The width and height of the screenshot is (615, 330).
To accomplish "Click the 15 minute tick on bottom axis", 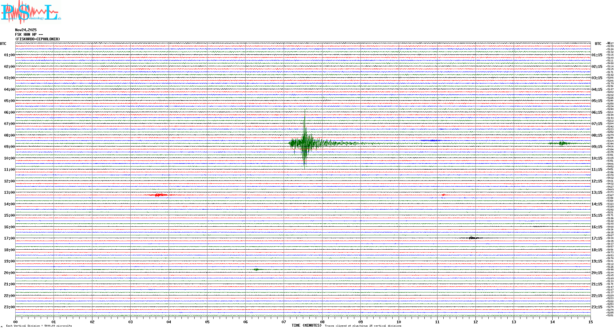I will tap(591, 322).
